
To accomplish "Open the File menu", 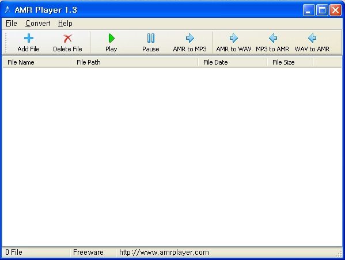I will coord(11,23).
